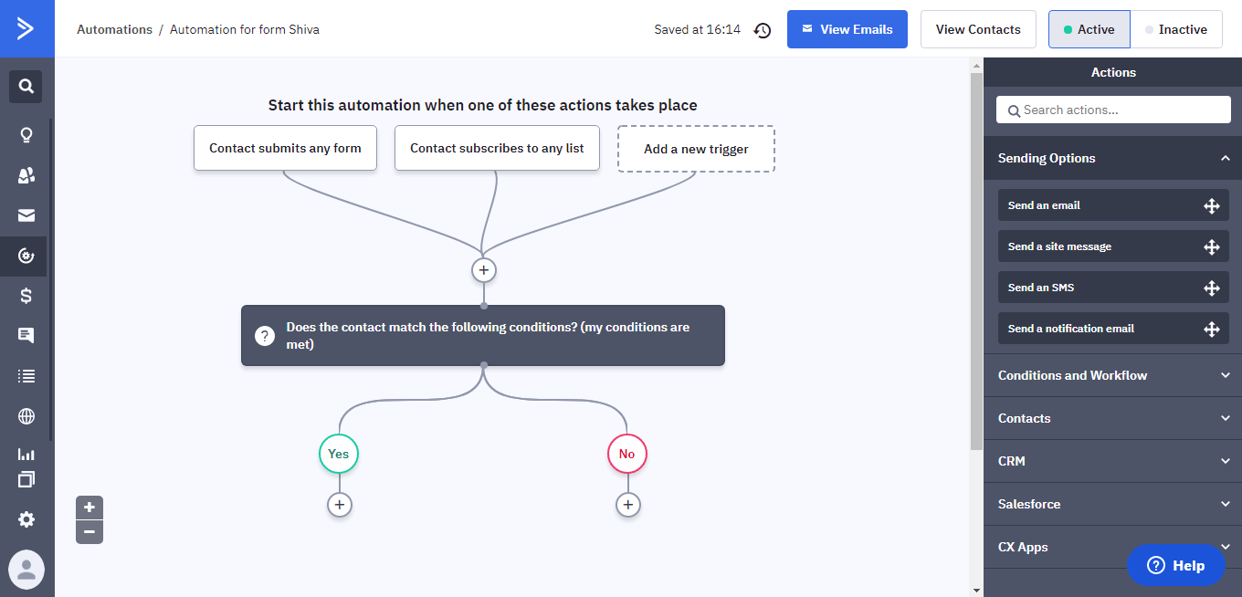This screenshot has width=1242, height=597.
Task: Open the search icon in the sidebar
Action: point(26,87)
